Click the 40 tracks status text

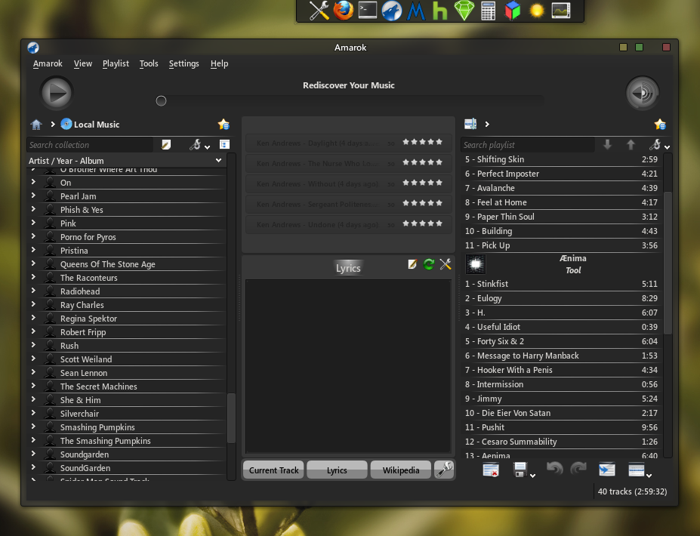coord(632,491)
